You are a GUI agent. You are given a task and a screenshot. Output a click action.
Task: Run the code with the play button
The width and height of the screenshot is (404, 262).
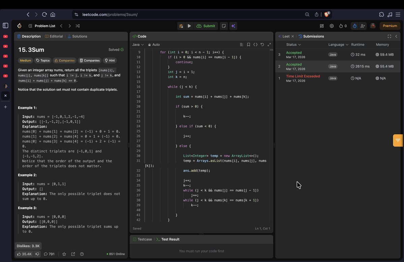(x=189, y=26)
